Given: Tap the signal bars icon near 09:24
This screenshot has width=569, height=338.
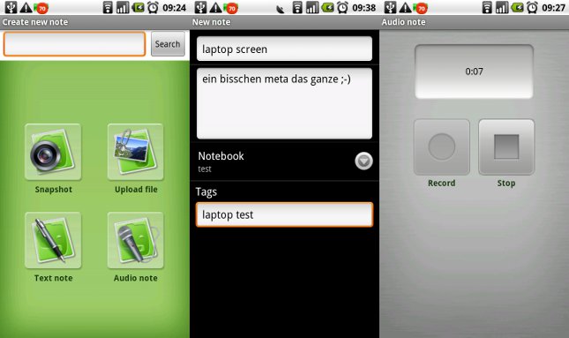Looking at the screenshot, I should [x=123, y=7].
